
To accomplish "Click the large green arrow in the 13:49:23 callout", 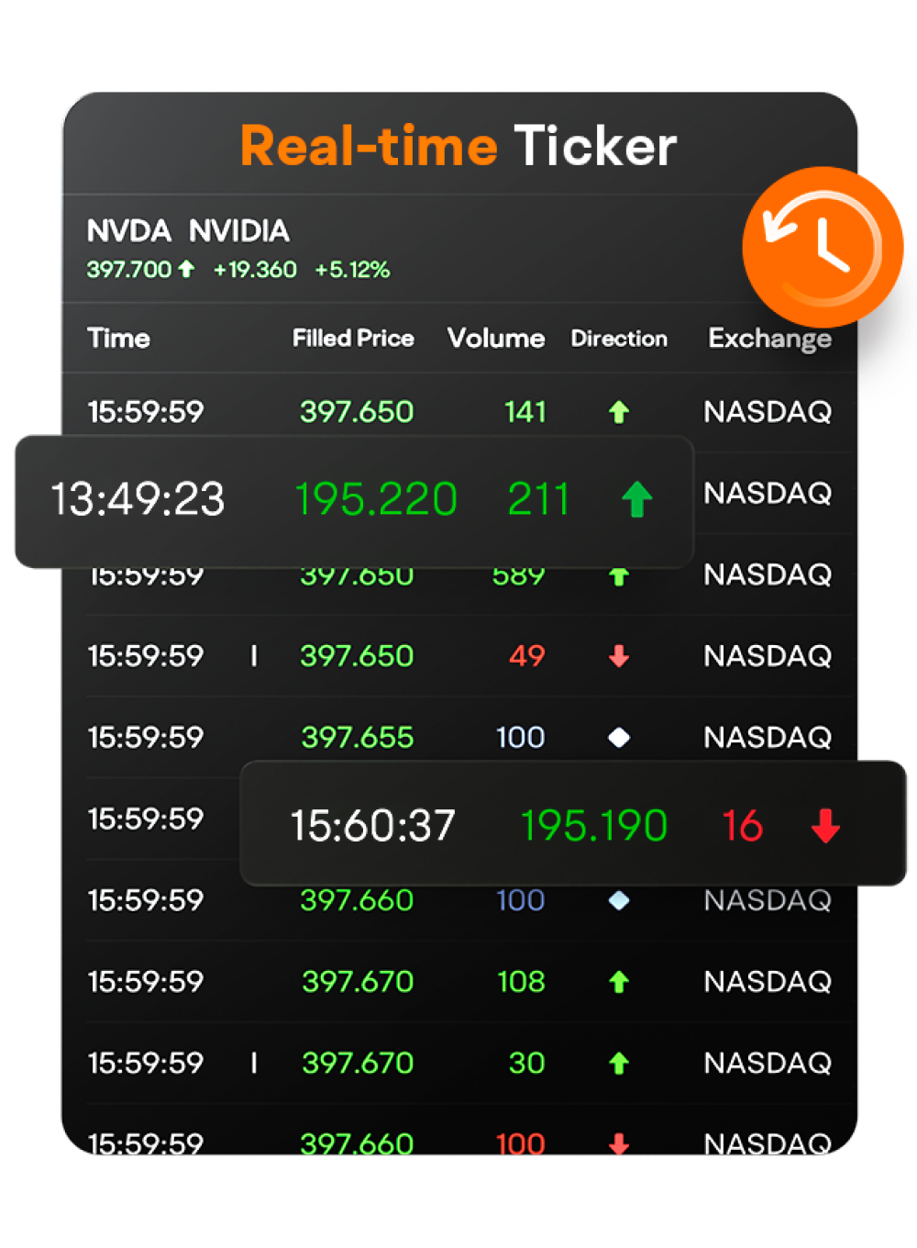I will pos(636,500).
